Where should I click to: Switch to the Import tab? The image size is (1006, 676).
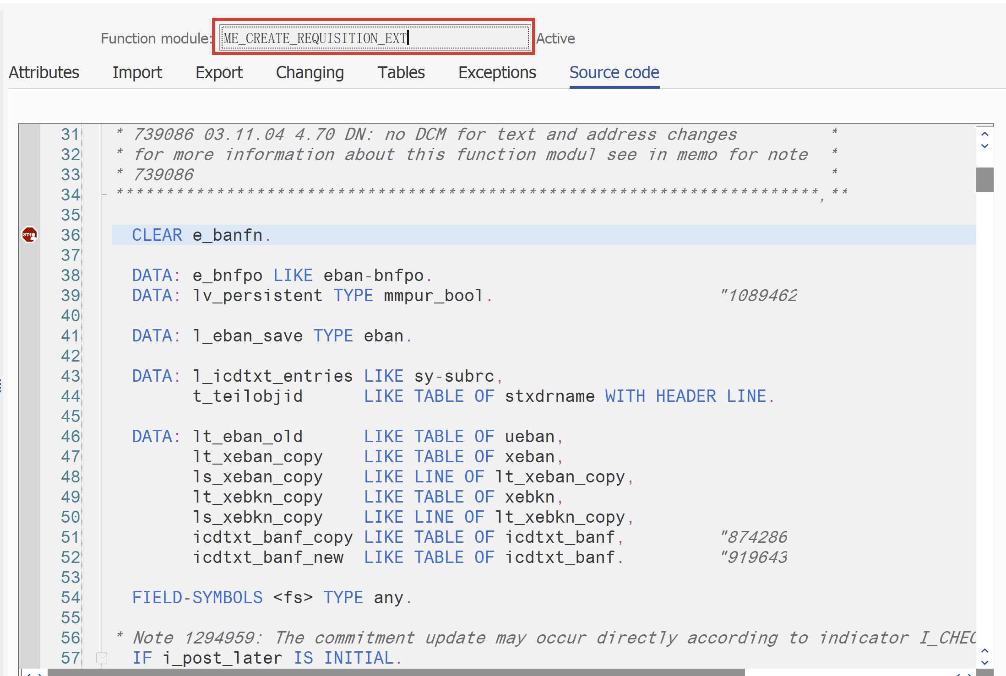point(137,72)
